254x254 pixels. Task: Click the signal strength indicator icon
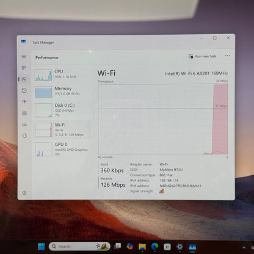(x=162, y=191)
